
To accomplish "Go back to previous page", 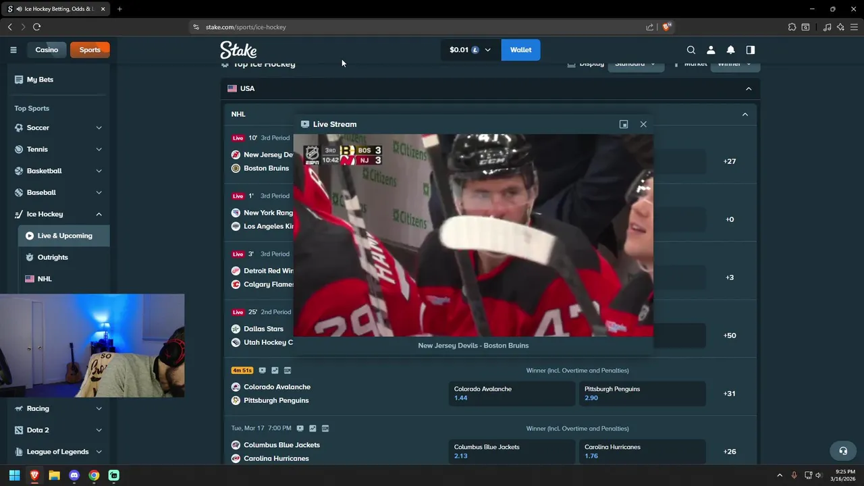I will (9, 27).
